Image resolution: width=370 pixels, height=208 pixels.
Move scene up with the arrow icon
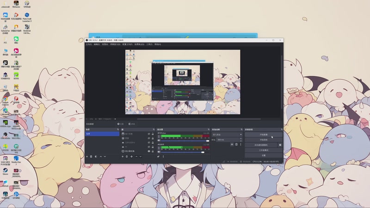(x=101, y=157)
